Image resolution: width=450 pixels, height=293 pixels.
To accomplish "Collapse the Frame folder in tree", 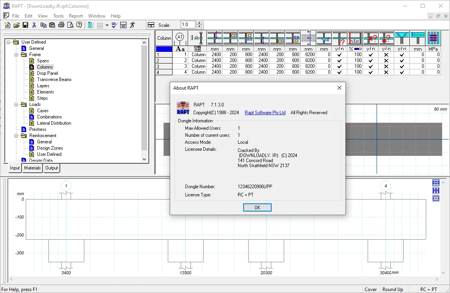I will click(x=16, y=55).
